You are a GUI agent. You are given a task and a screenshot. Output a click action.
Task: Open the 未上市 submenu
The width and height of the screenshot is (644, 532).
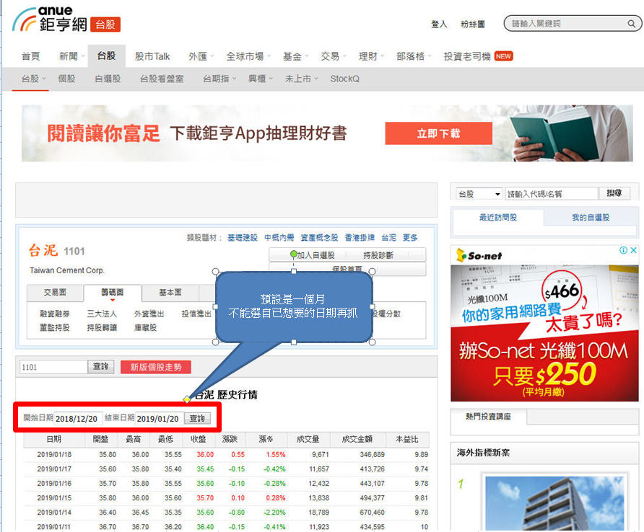[x=301, y=79]
